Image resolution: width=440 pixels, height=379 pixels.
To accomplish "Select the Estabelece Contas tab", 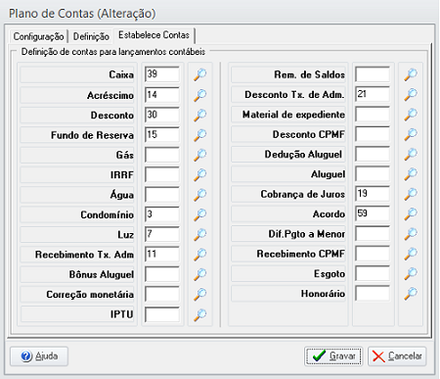I will (x=154, y=35).
